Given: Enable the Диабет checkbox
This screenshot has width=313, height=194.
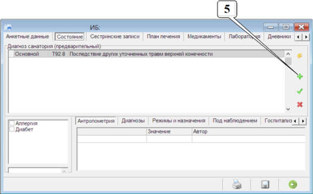Looking at the screenshot, I should coord(12,129).
